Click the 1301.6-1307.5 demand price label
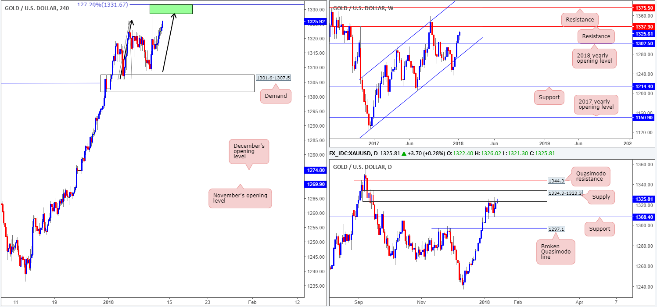 (x=273, y=78)
